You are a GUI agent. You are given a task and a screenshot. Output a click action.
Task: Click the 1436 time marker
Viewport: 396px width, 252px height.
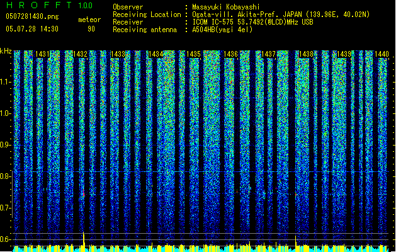tap(231, 54)
